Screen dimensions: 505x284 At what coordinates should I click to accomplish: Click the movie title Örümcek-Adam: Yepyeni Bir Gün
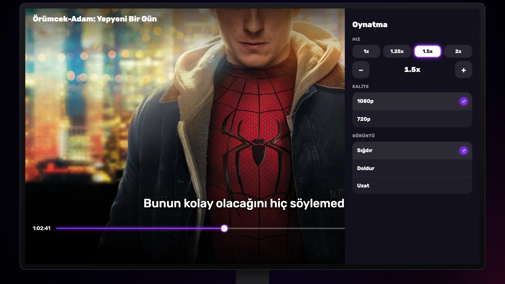[95, 19]
